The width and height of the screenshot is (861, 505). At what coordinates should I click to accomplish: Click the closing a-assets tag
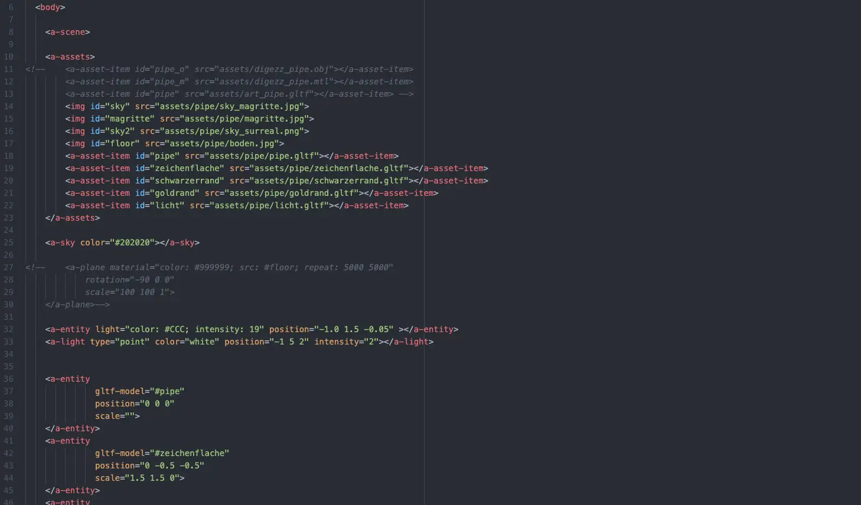coord(72,218)
